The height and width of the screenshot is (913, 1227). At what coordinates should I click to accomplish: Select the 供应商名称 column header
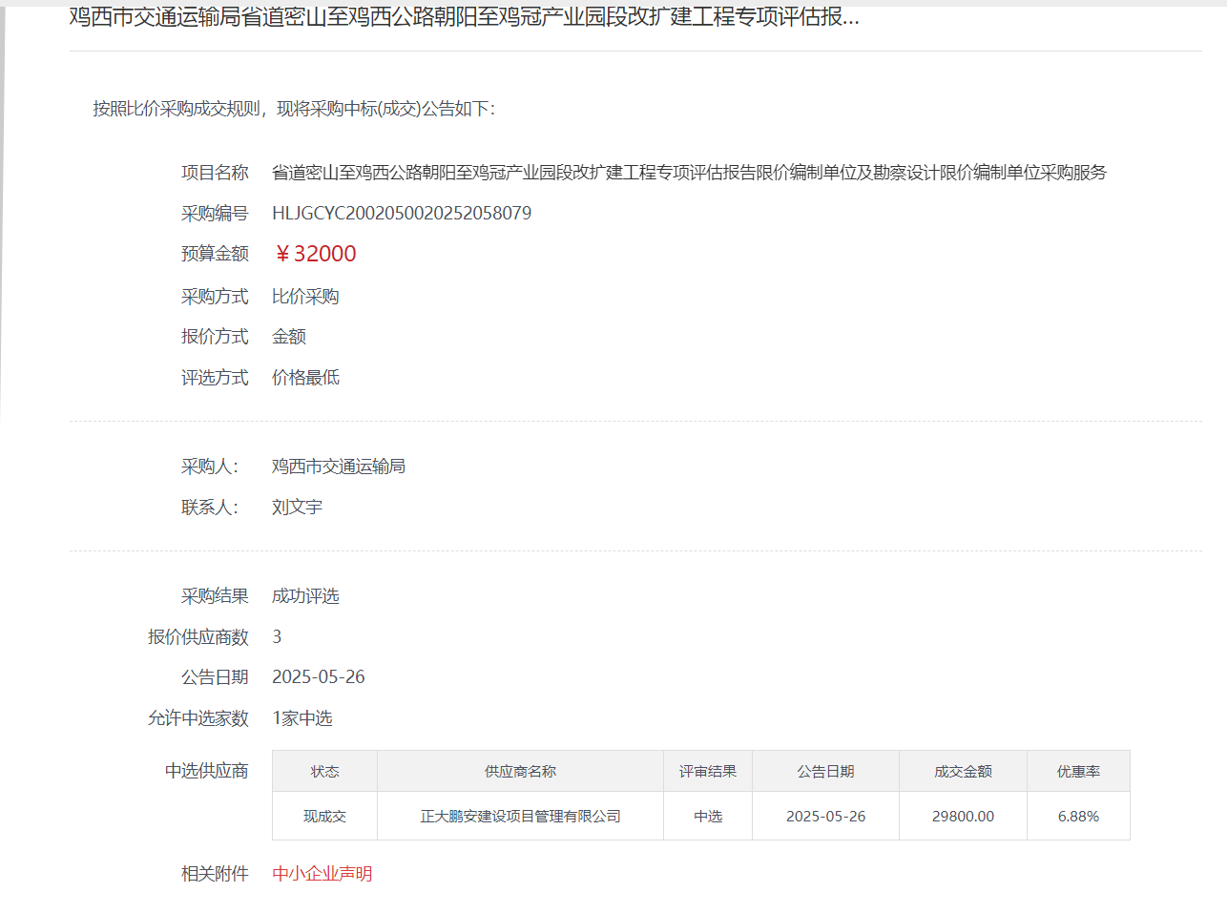(x=520, y=772)
